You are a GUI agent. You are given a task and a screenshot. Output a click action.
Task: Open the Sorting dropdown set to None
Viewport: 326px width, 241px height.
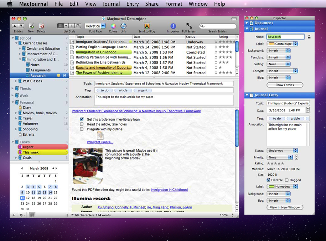pyautogui.click(x=279, y=64)
